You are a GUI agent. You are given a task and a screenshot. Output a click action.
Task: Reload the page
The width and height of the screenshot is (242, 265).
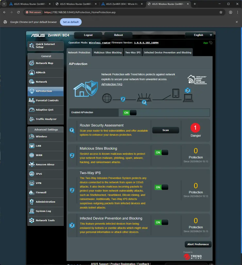pyautogui.click(x=18, y=12)
